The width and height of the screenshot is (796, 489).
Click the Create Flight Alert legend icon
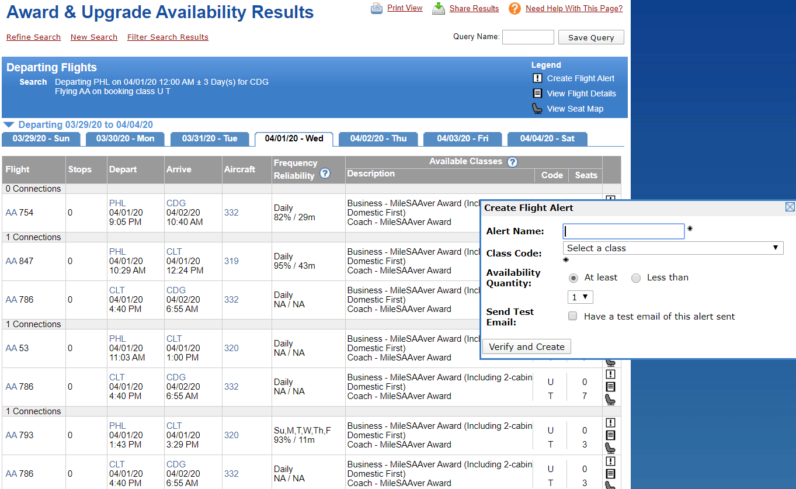pos(537,78)
